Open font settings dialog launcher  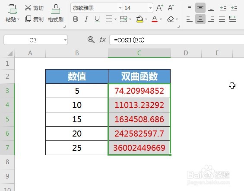pos(178,27)
